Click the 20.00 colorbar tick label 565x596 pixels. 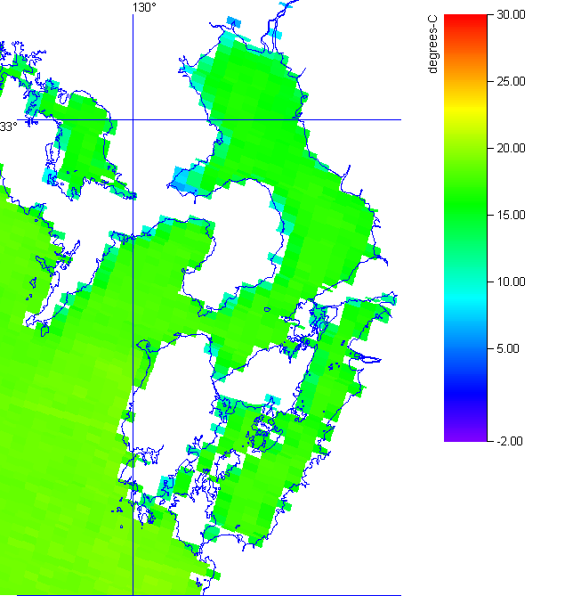click(511, 148)
